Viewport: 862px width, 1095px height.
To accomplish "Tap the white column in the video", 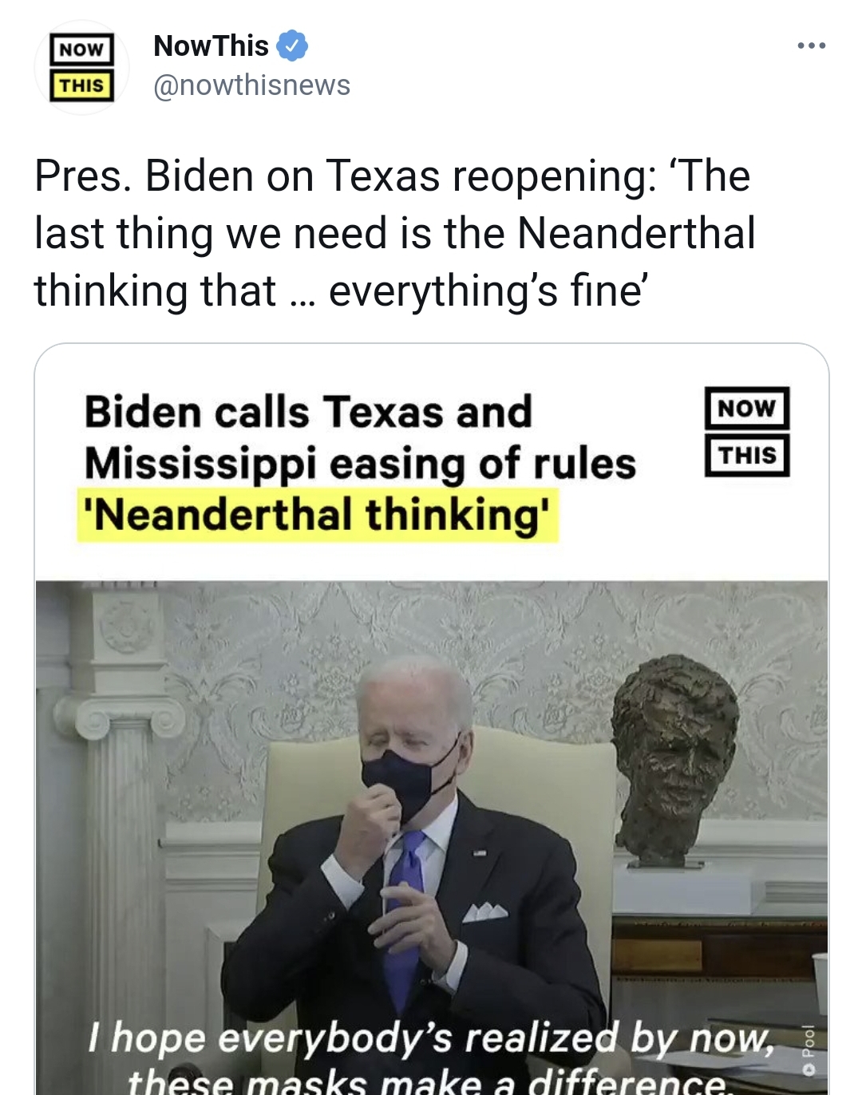I will click(x=113, y=838).
